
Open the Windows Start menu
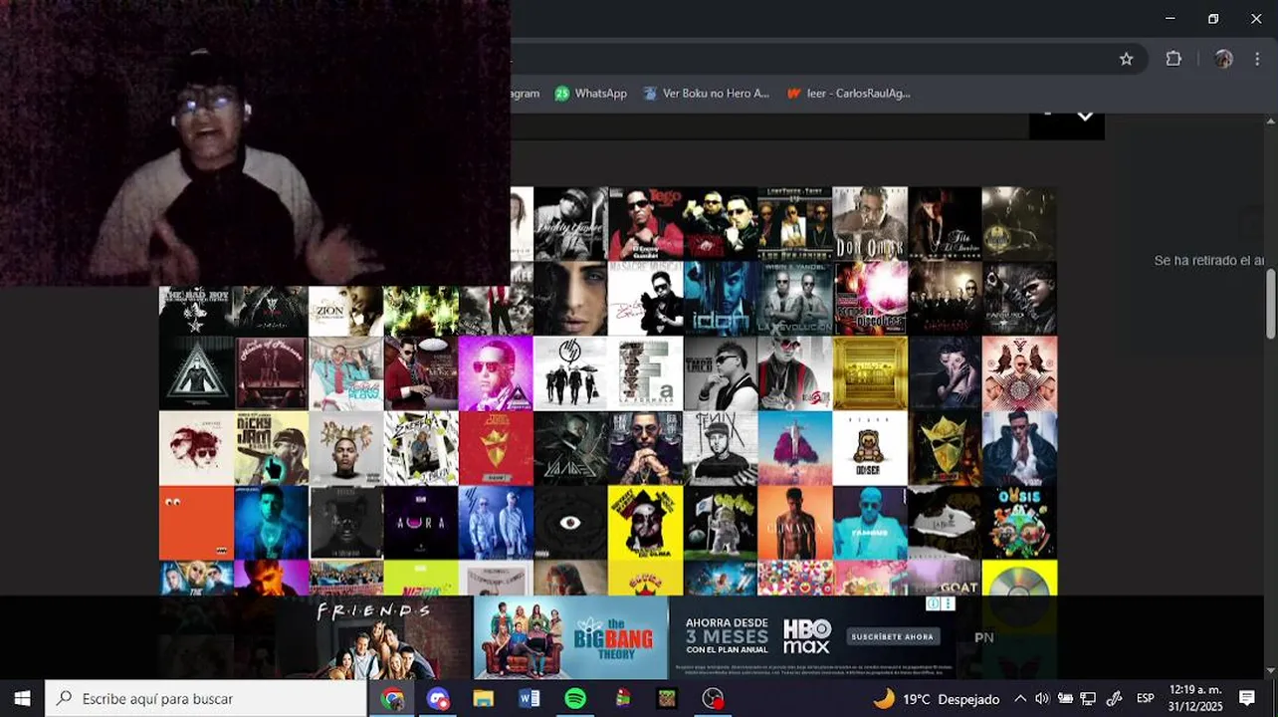pos(22,699)
